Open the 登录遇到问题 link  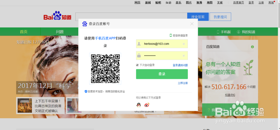(180, 65)
